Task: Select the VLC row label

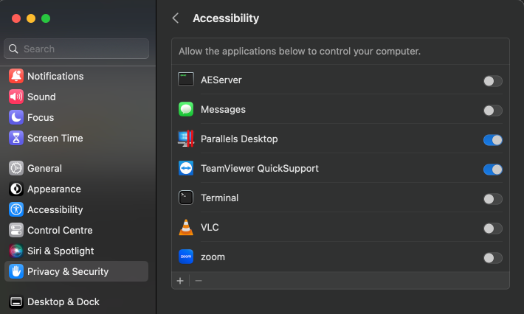Action: point(210,227)
